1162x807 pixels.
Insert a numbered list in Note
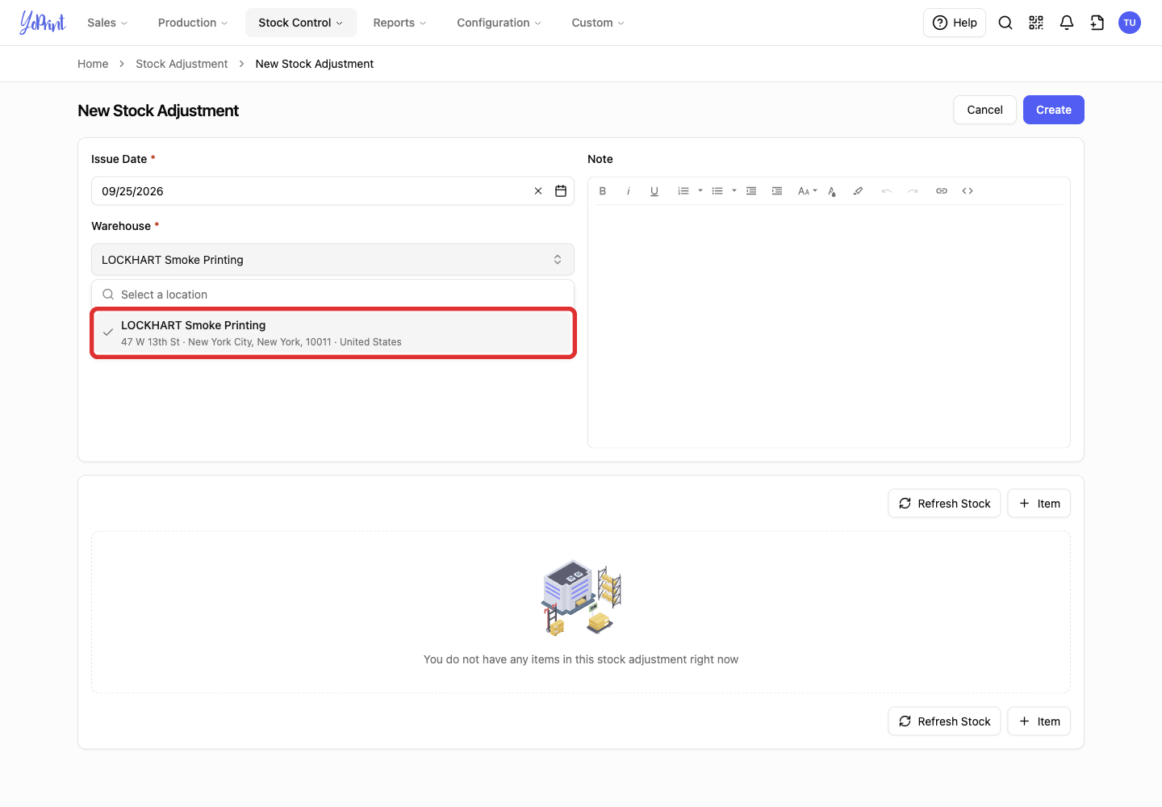[x=683, y=191]
